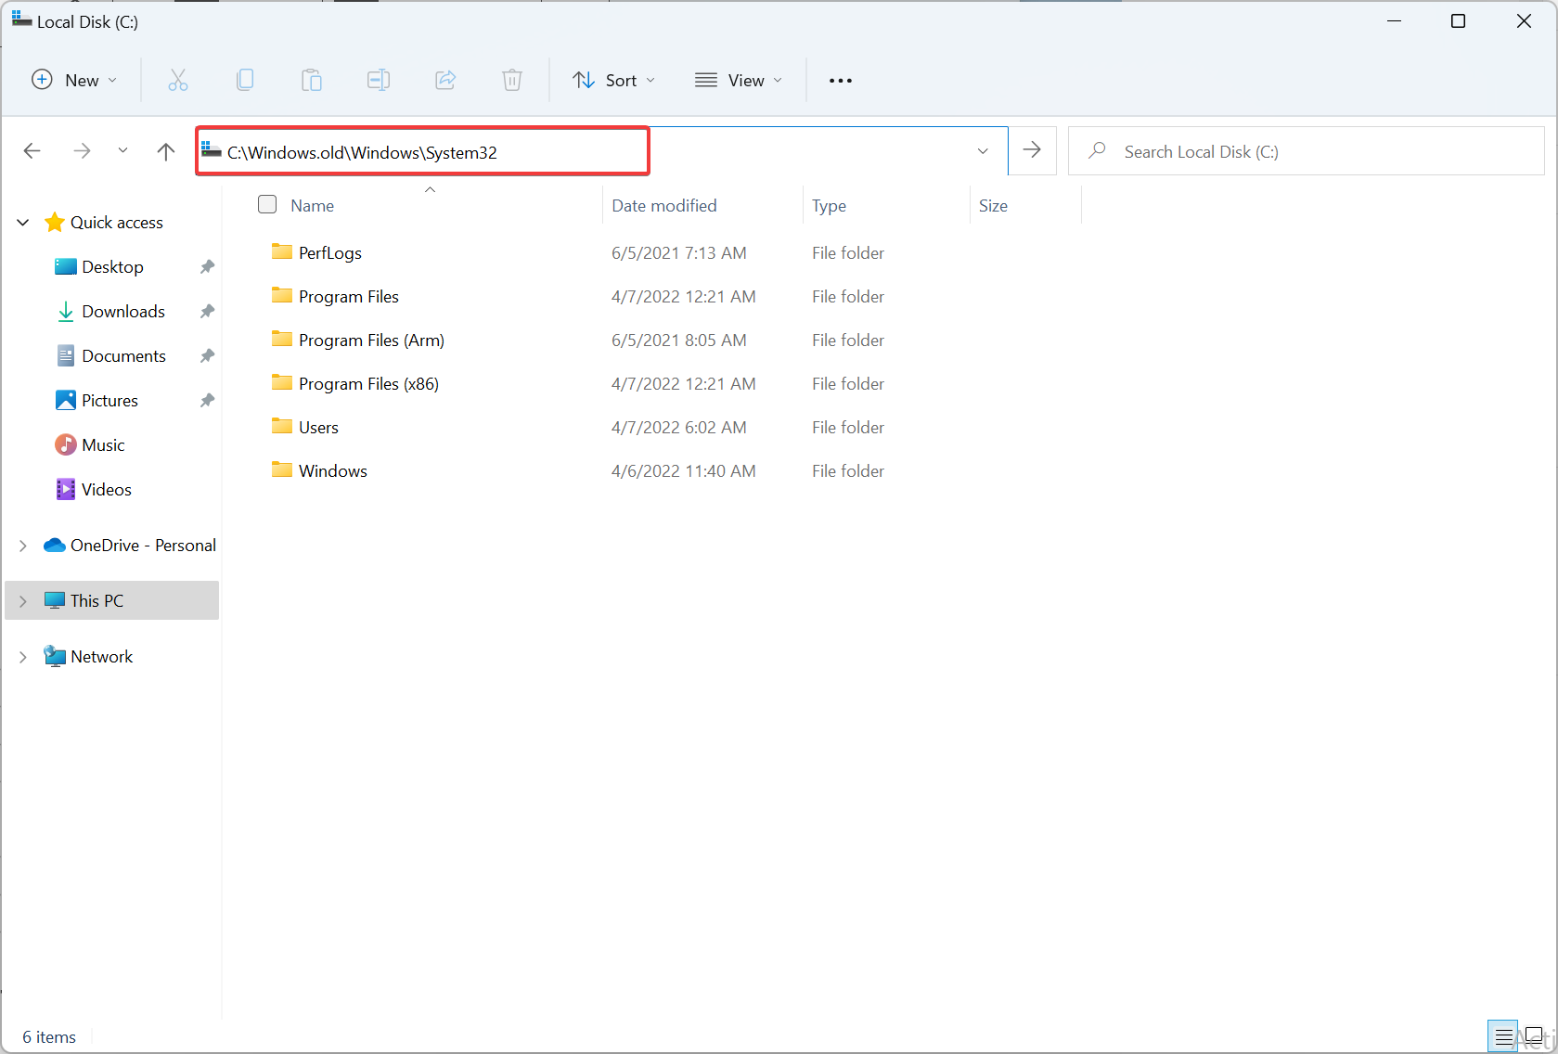
Task: Cut the selected item using scissors icon
Action: pos(178,80)
